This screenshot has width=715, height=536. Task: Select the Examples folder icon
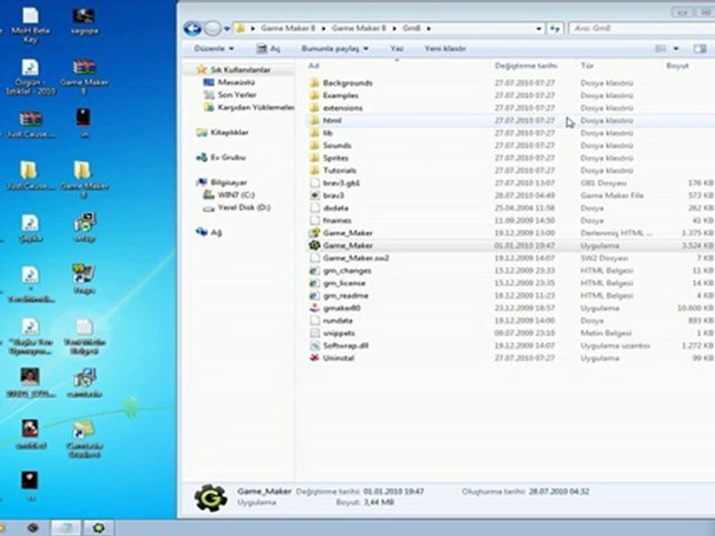[314, 95]
